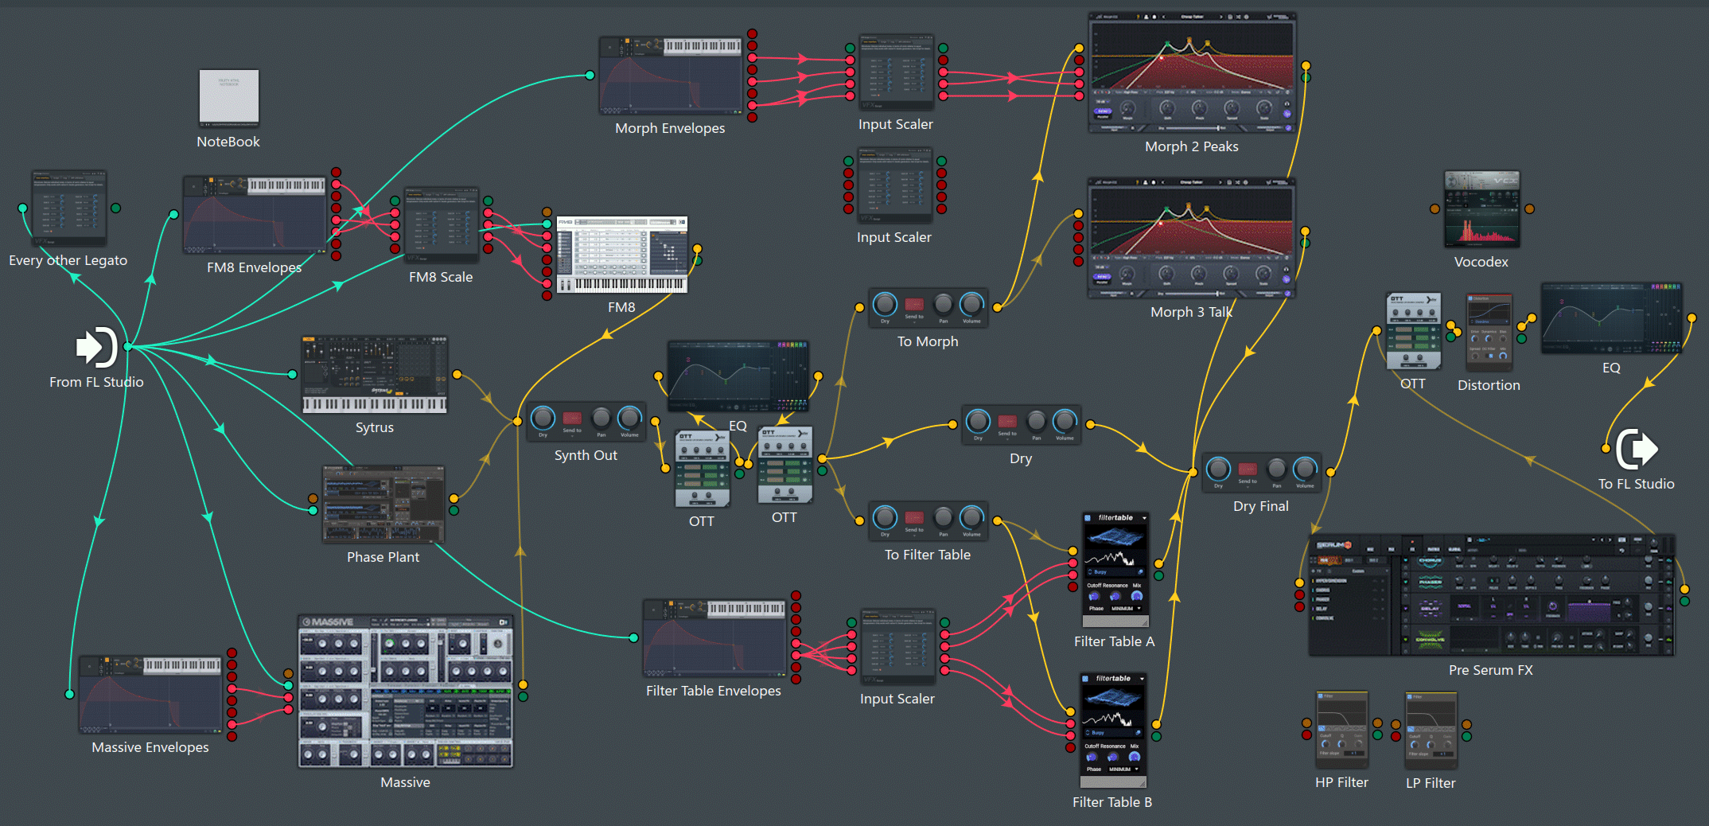Click the "Filter Table A" node label

(1114, 641)
